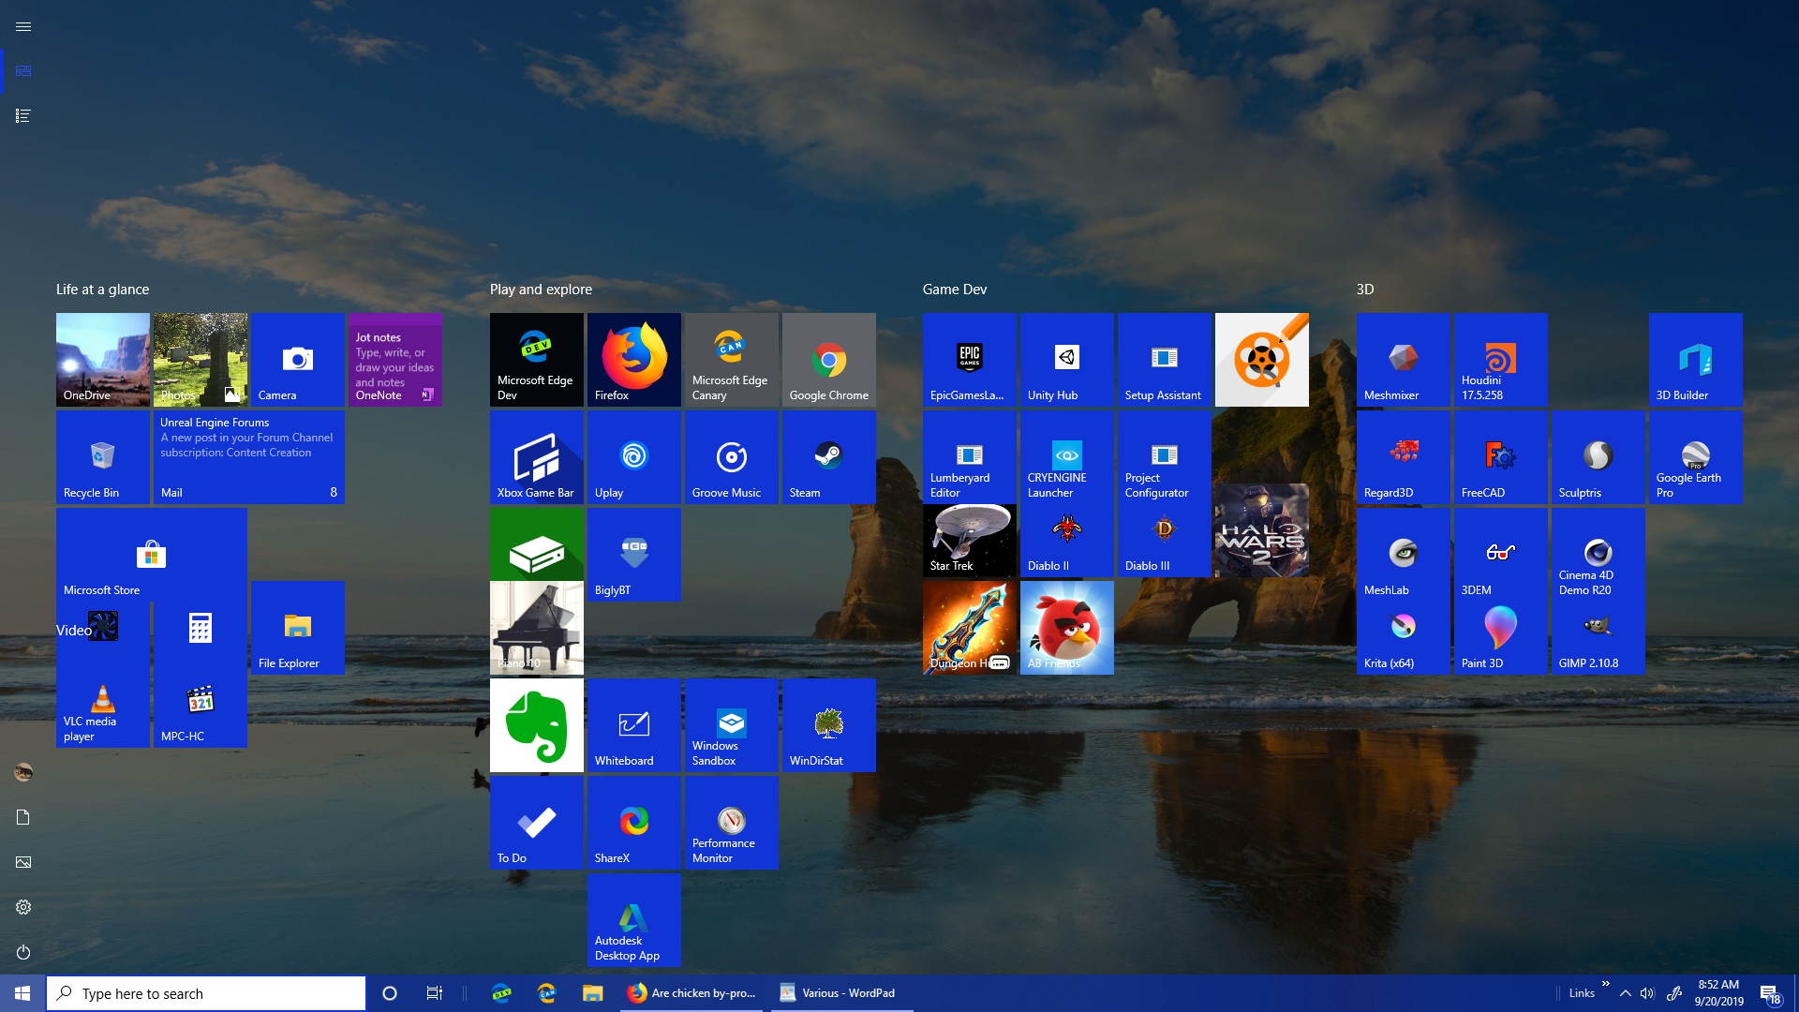Image resolution: width=1799 pixels, height=1012 pixels.
Task: Click the Windows Start button
Action: click(x=22, y=993)
